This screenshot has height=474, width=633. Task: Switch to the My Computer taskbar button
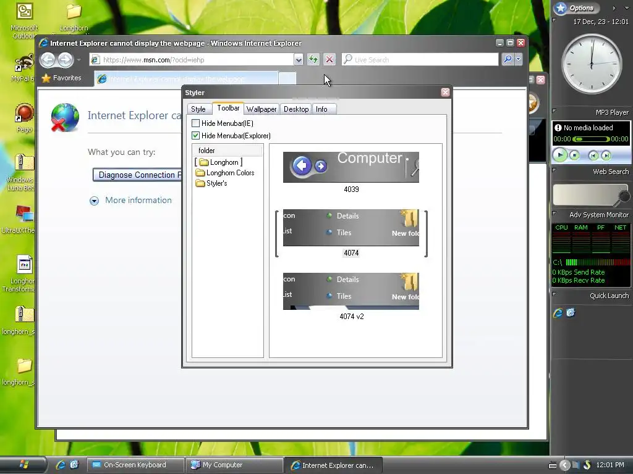coord(234,465)
